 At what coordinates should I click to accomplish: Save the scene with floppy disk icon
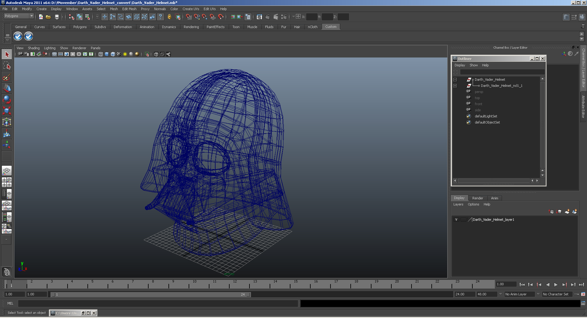[57, 17]
